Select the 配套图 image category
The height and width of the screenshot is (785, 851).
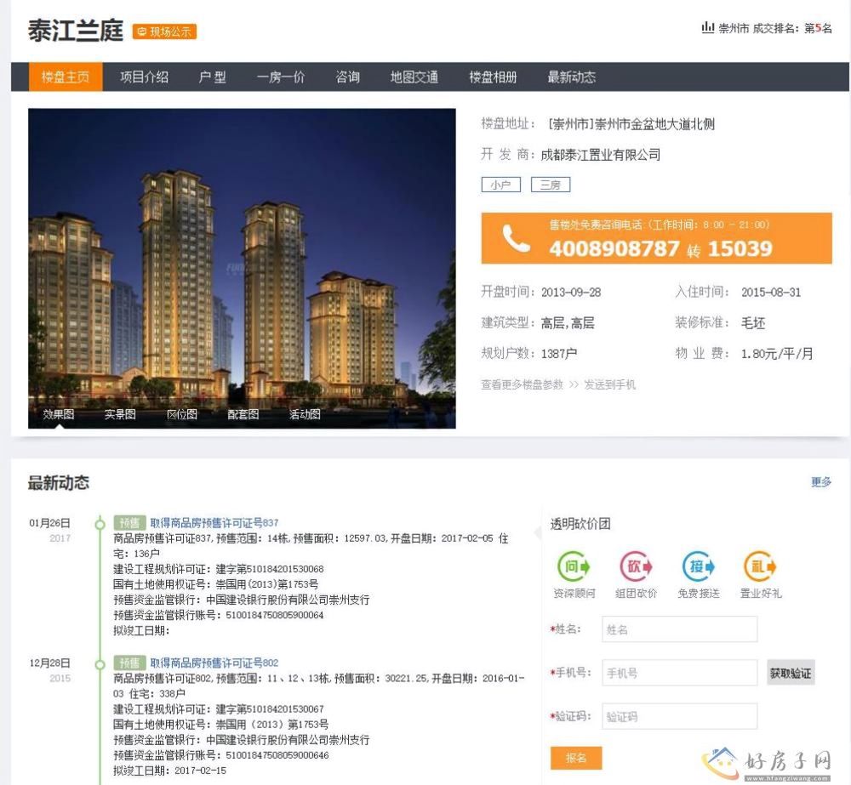[x=243, y=414]
